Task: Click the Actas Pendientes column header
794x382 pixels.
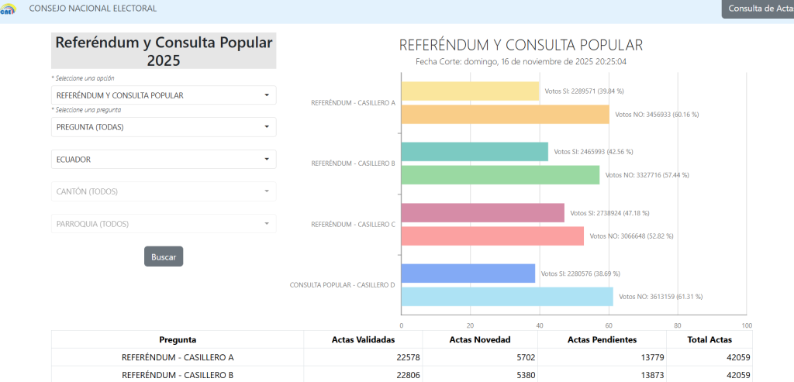Action: coord(602,339)
